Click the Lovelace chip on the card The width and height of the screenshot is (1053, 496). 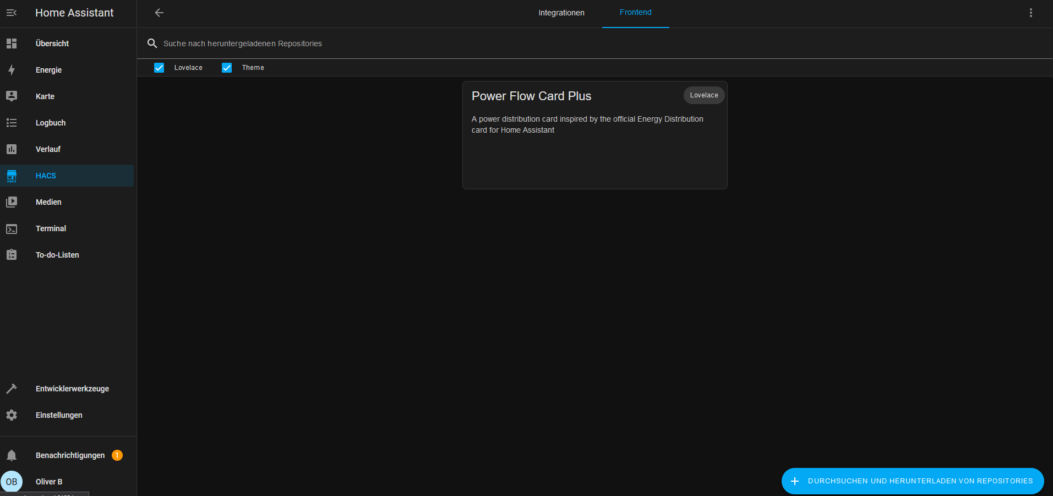tap(704, 95)
